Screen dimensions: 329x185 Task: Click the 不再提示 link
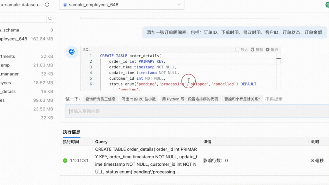(274, 99)
